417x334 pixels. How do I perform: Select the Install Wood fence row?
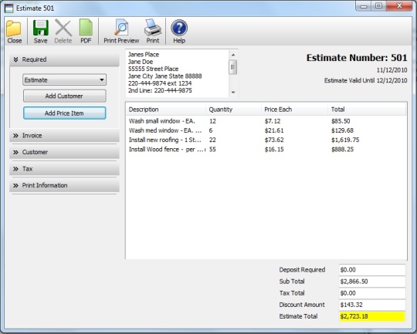pyautogui.click(x=266, y=150)
